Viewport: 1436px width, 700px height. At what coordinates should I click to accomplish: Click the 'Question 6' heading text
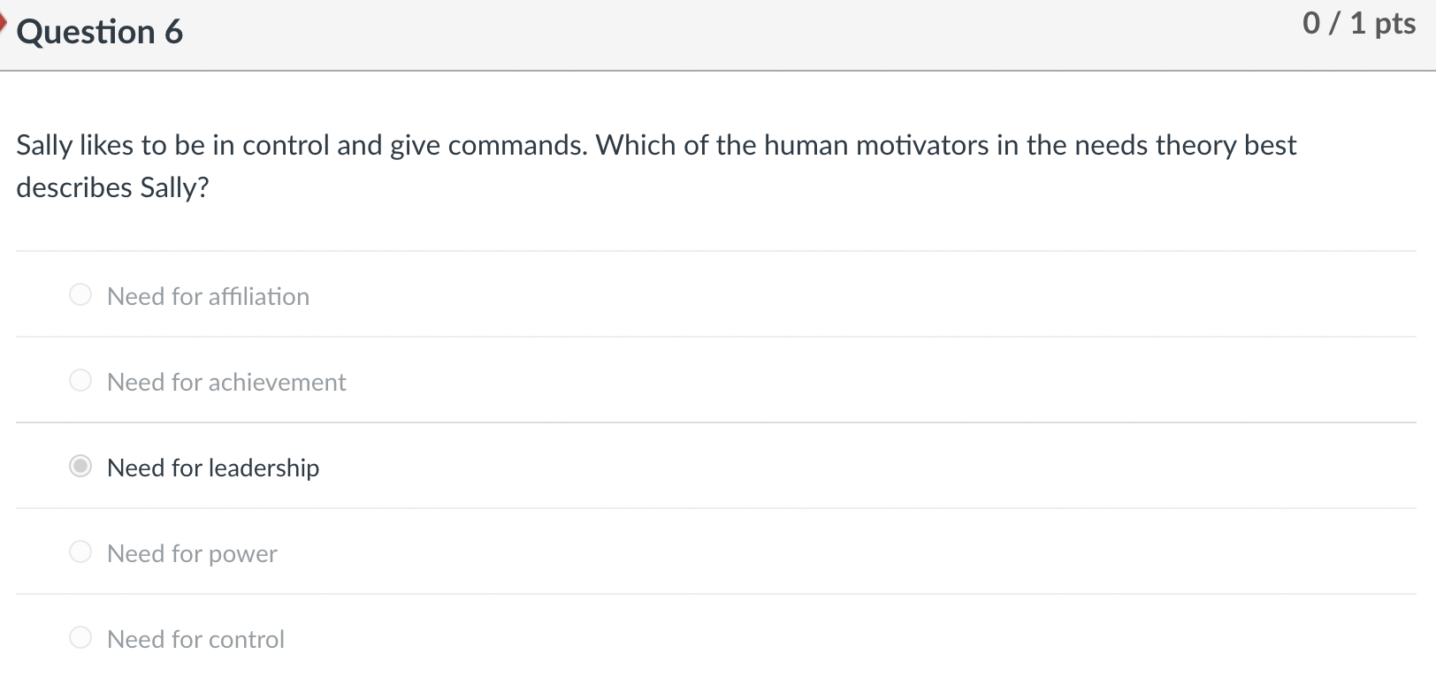[100, 31]
